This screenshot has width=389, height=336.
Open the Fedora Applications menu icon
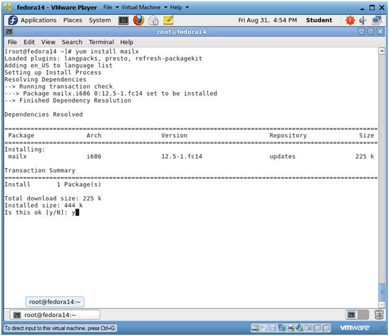pyautogui.click(x=13, y=20)
